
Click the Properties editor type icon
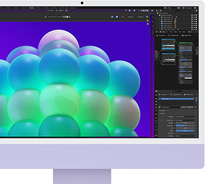tap(157, 91)
